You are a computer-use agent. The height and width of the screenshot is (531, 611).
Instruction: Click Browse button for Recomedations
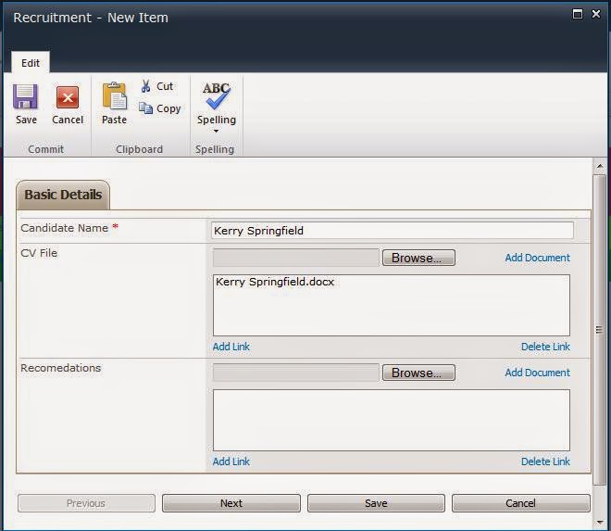(x=418, y=373)
